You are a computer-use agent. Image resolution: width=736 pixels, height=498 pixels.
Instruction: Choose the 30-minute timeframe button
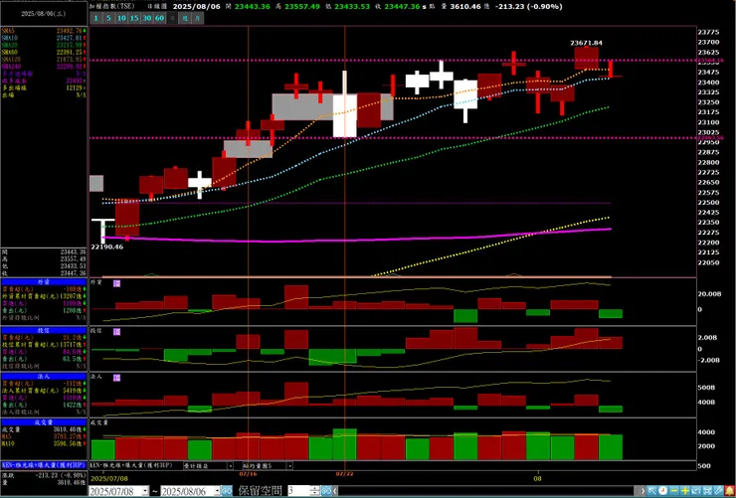(x=147, y=18)
